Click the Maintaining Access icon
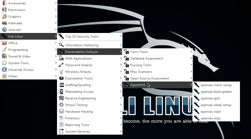Viewport: 251px width, 139px height. 61,91
